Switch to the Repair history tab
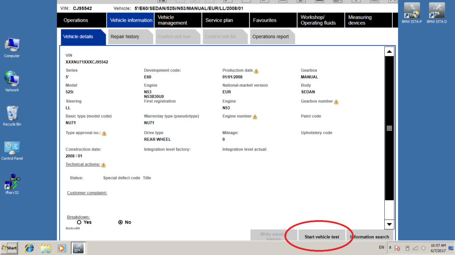Image resolution: width=455 pixels, height=255 pixels. 130,37
